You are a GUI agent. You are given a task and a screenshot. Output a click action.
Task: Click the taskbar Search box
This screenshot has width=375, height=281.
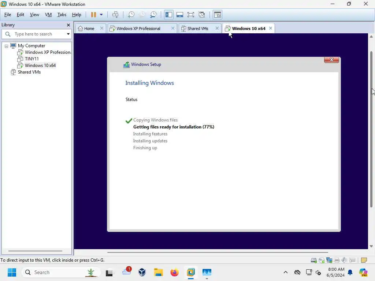click(x=61, y=272)
